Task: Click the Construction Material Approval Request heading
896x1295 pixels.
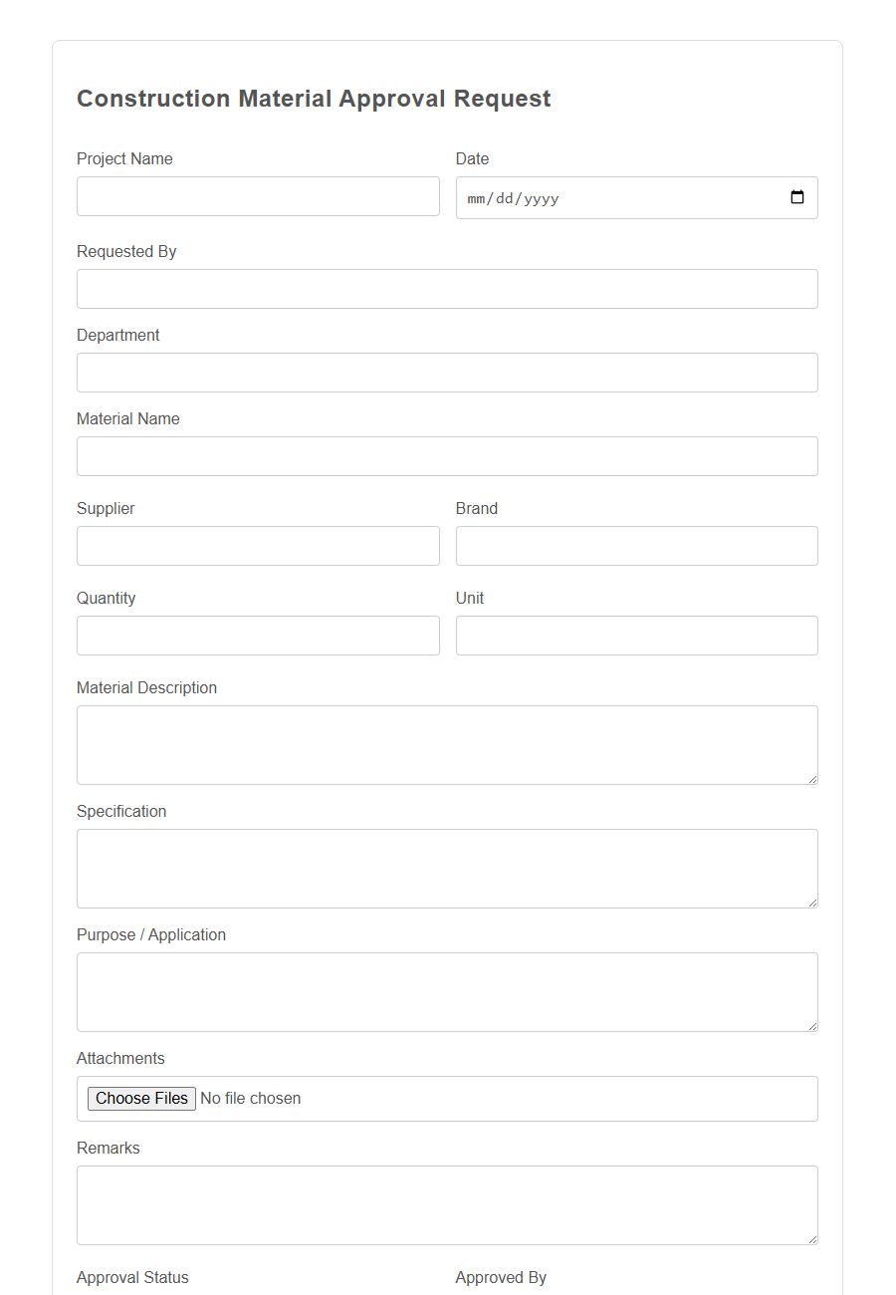Action: 314,98
